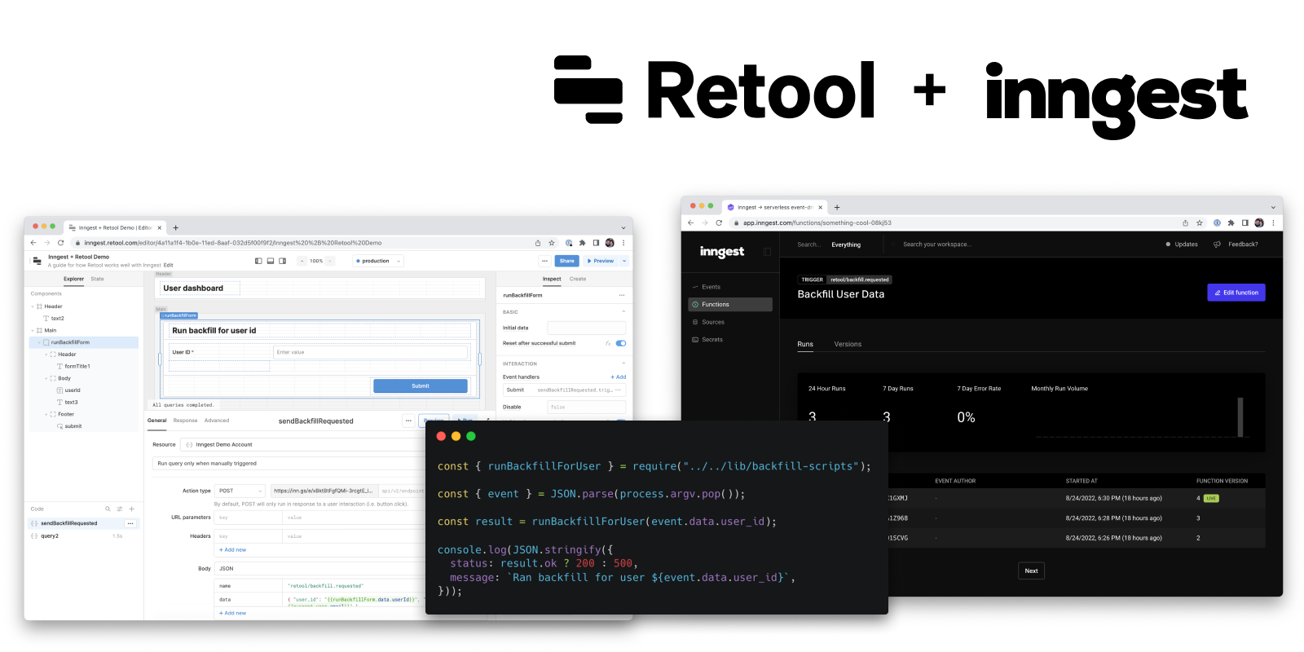This screenshot has width=1304, height=652.
Task: Toggle left panel layout icon in Retool toolbar
Action: click(258, 261)
